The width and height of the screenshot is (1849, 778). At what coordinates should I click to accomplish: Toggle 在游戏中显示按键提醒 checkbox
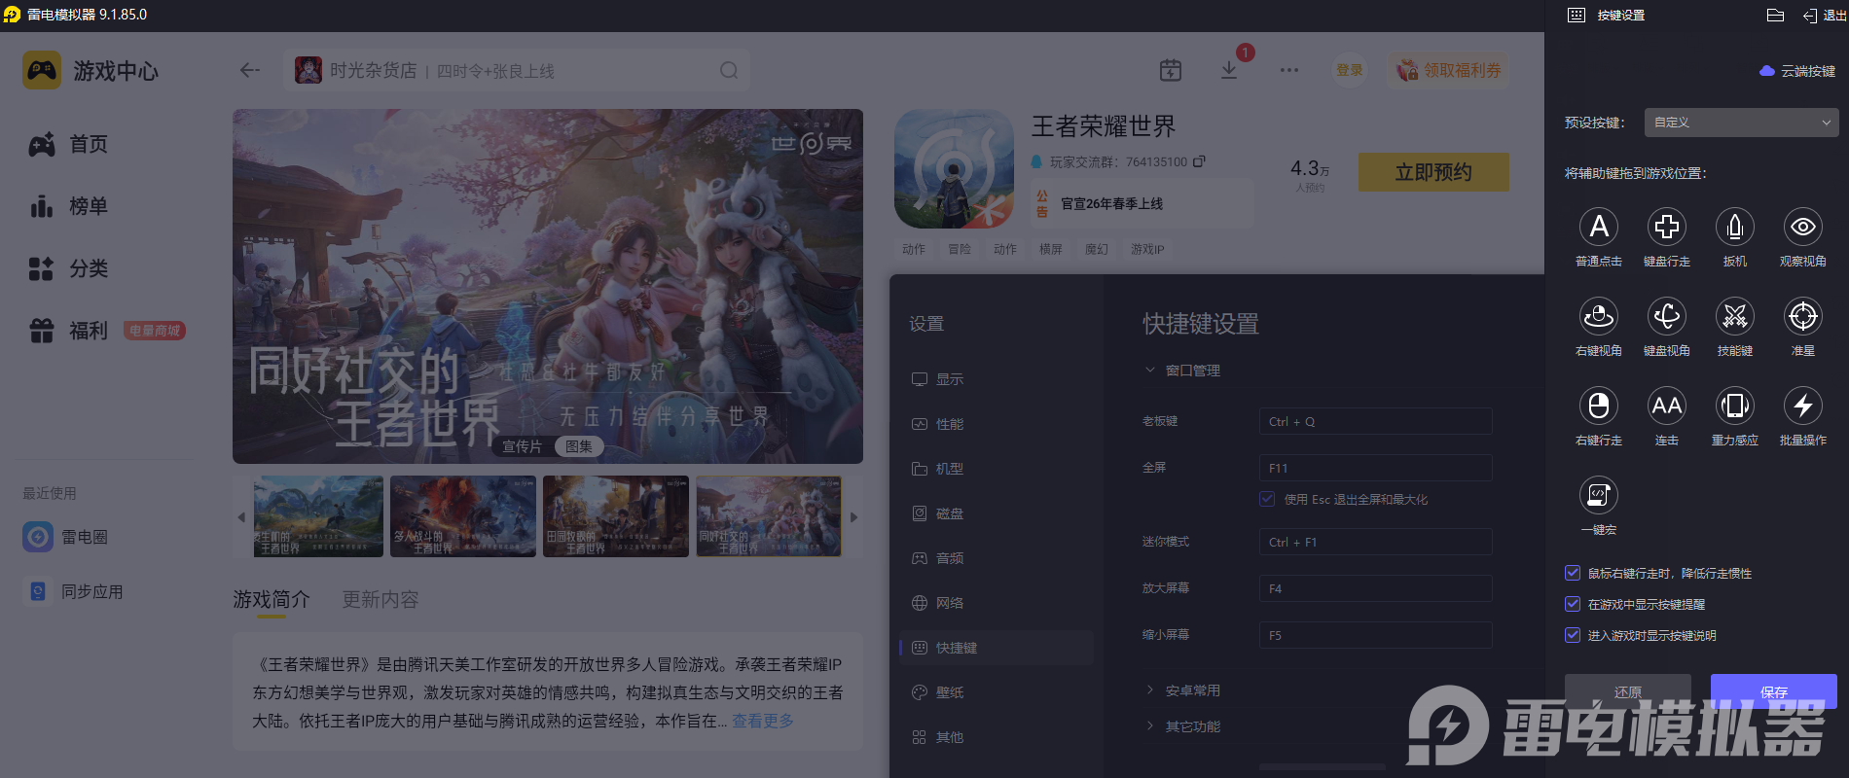tap(1572, 604)
